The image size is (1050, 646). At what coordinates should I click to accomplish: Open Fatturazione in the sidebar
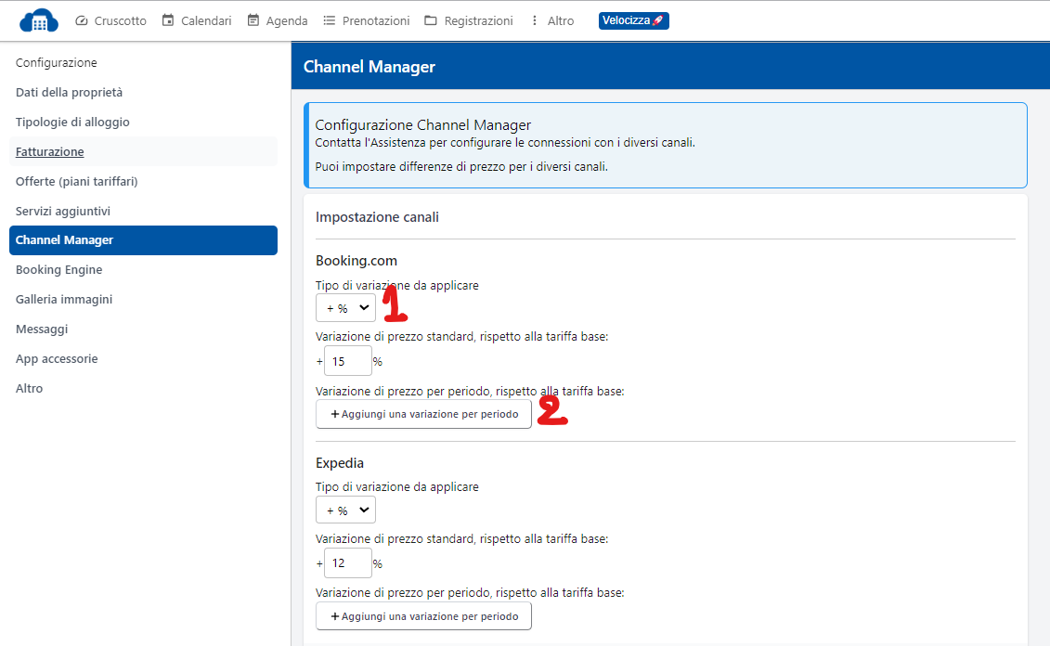point(50,151)
